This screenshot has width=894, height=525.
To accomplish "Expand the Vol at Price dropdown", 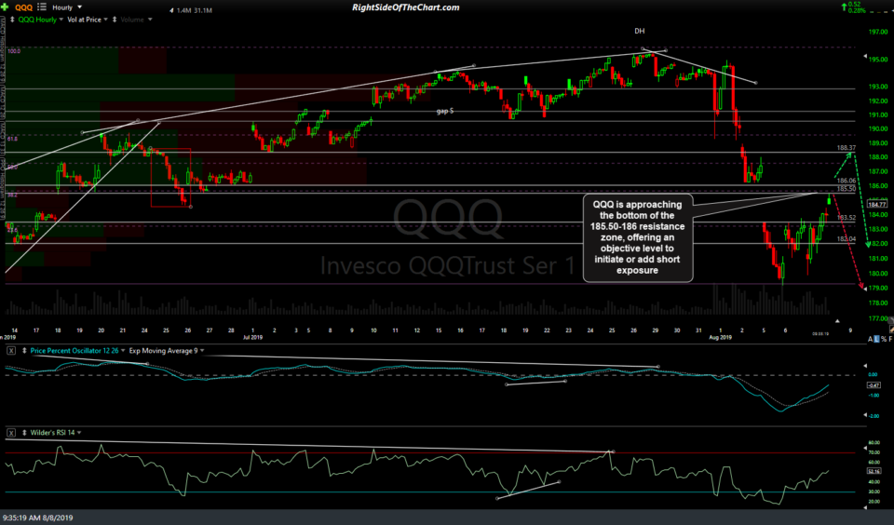I will point(105,20).
